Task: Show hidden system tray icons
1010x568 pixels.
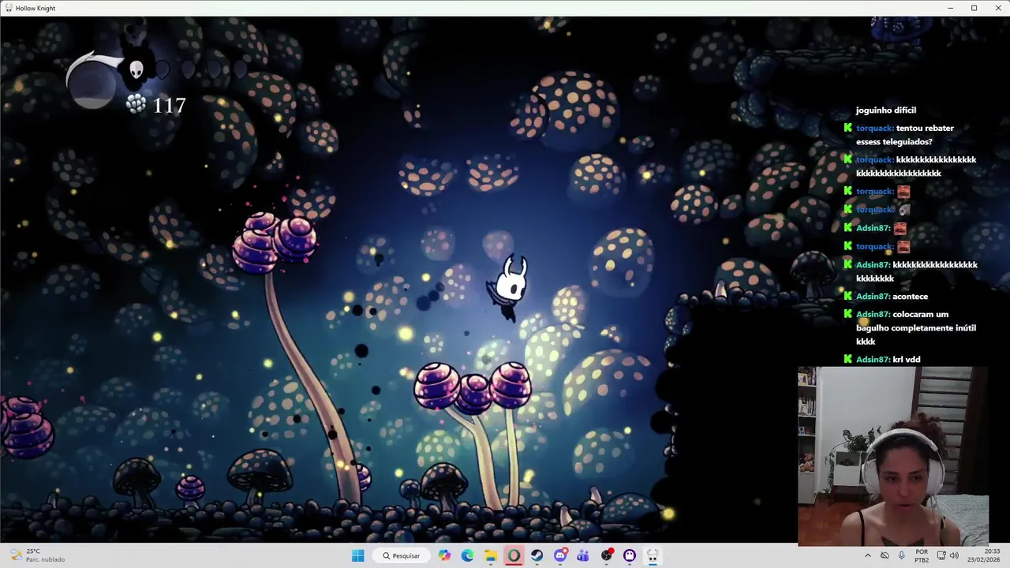Action: [x=868, y=555]
